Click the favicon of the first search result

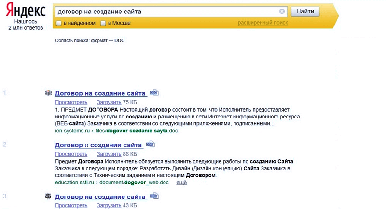coord(48,93)
